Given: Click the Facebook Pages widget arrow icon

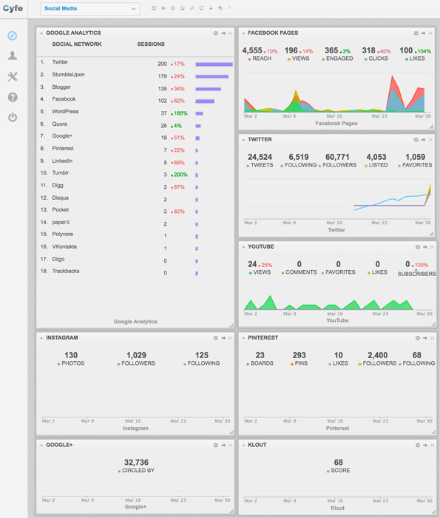Looking at the screenshot, I should 424,33.
